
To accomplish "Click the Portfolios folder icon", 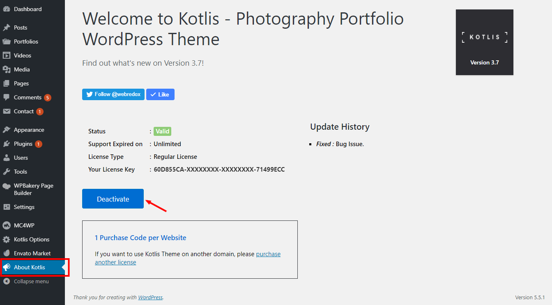I will tap(7, 41).
